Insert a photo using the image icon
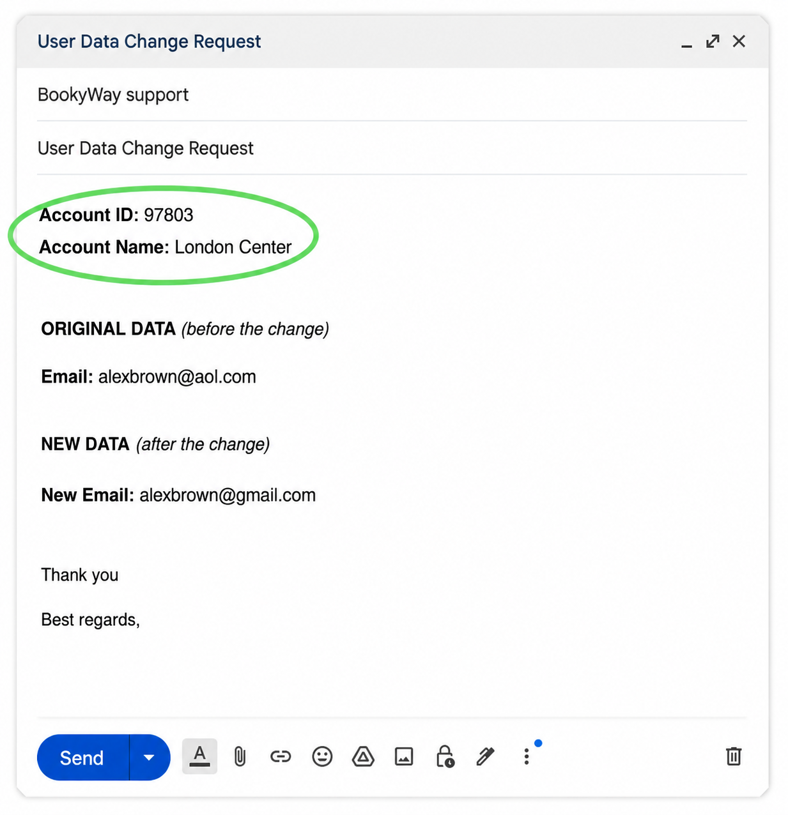This screenshot has height=815, width=788. (404, 757)
